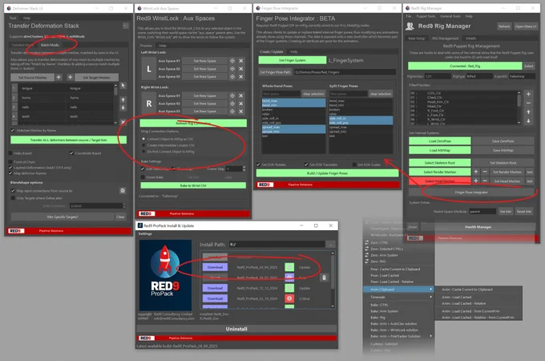This screenshot has height=361, width=545.
Task: Move filter priority up in Rig Manager
Action: [x=528, y=112]
